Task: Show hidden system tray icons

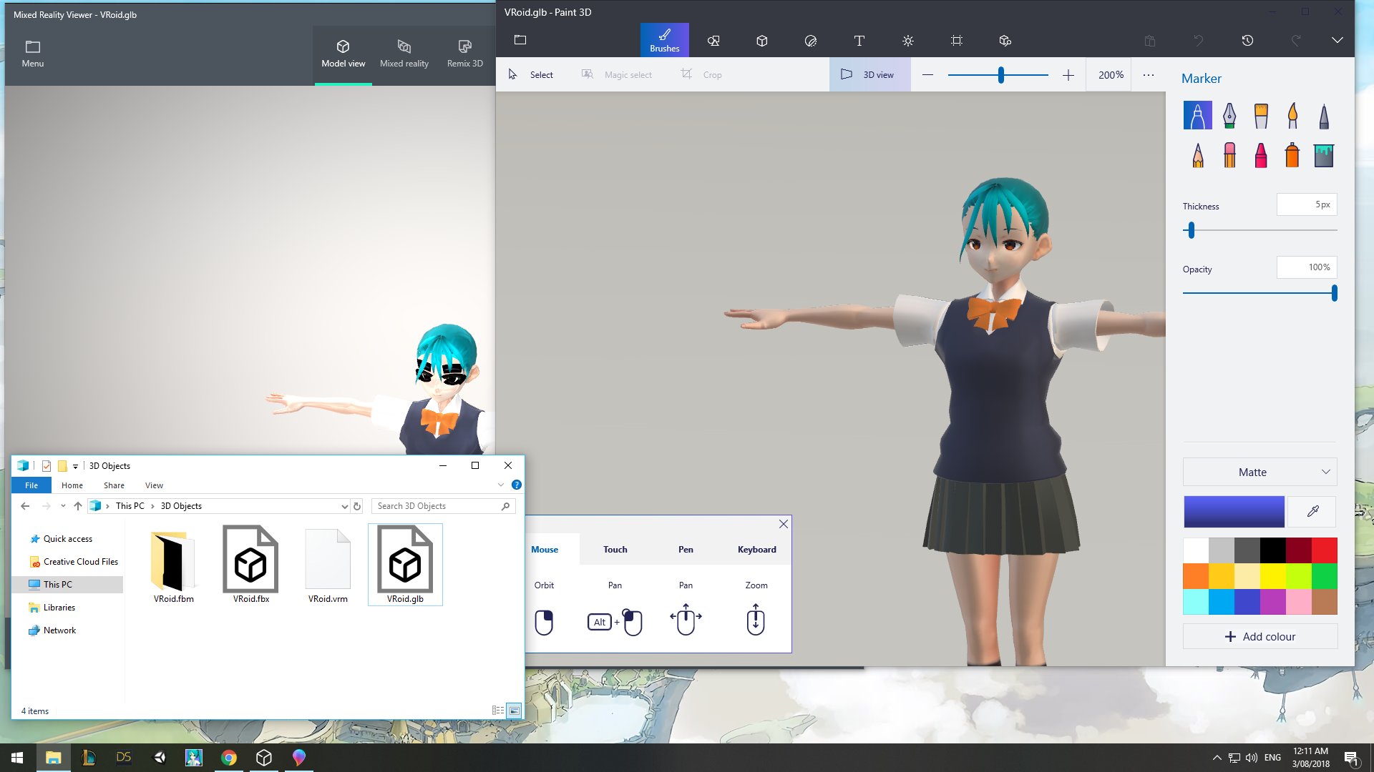Action: click(1217, 758)
